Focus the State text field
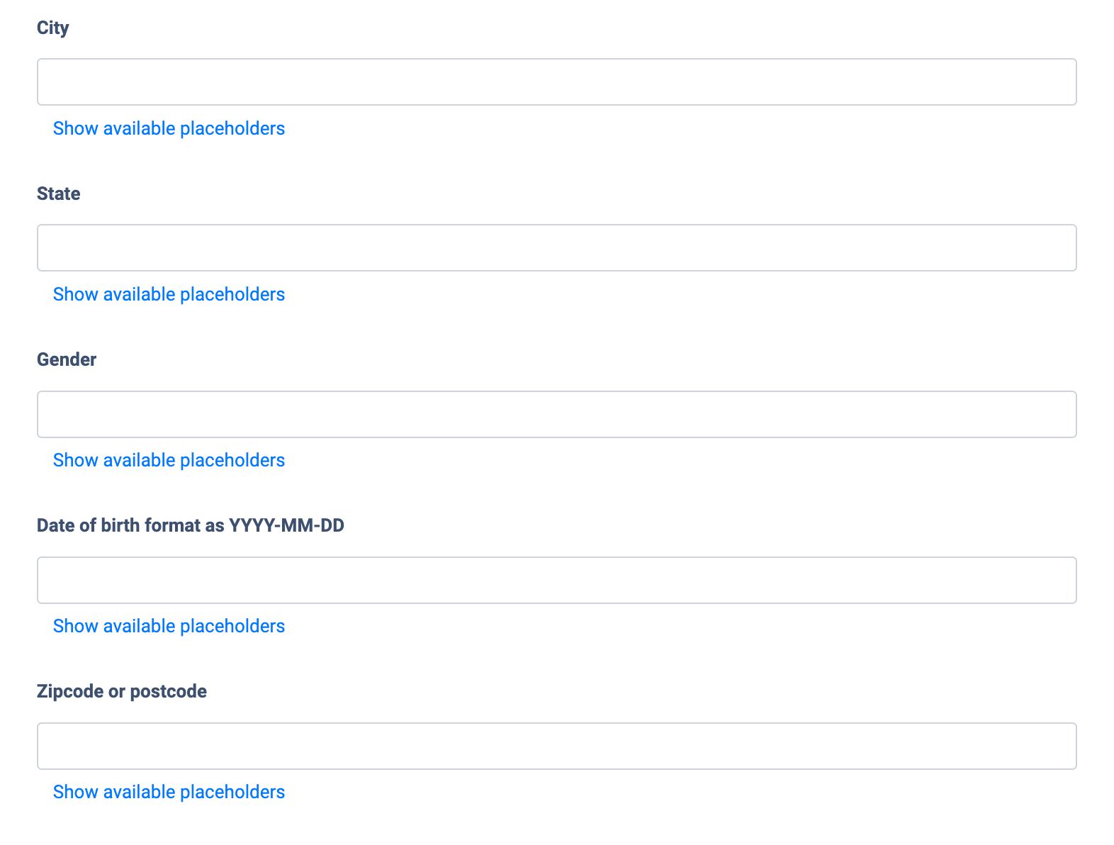 [x=556, y=248]
